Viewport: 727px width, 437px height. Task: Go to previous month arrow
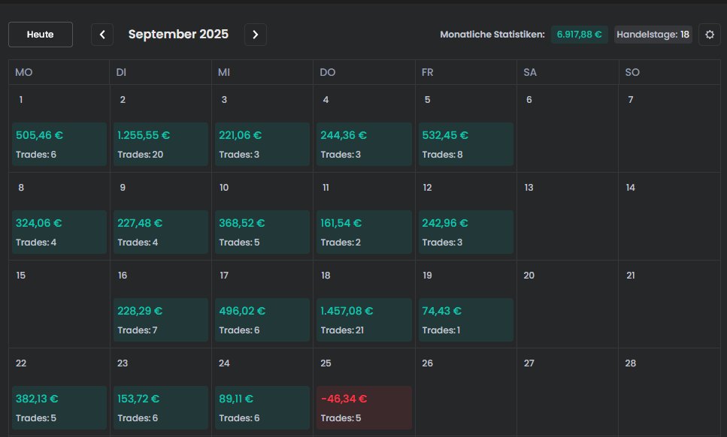[x=102, y=35]
